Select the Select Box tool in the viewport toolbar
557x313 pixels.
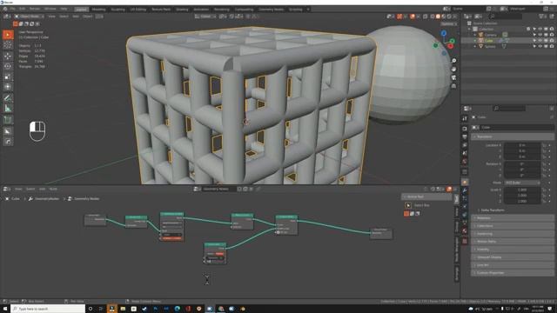tap(8, 35)
